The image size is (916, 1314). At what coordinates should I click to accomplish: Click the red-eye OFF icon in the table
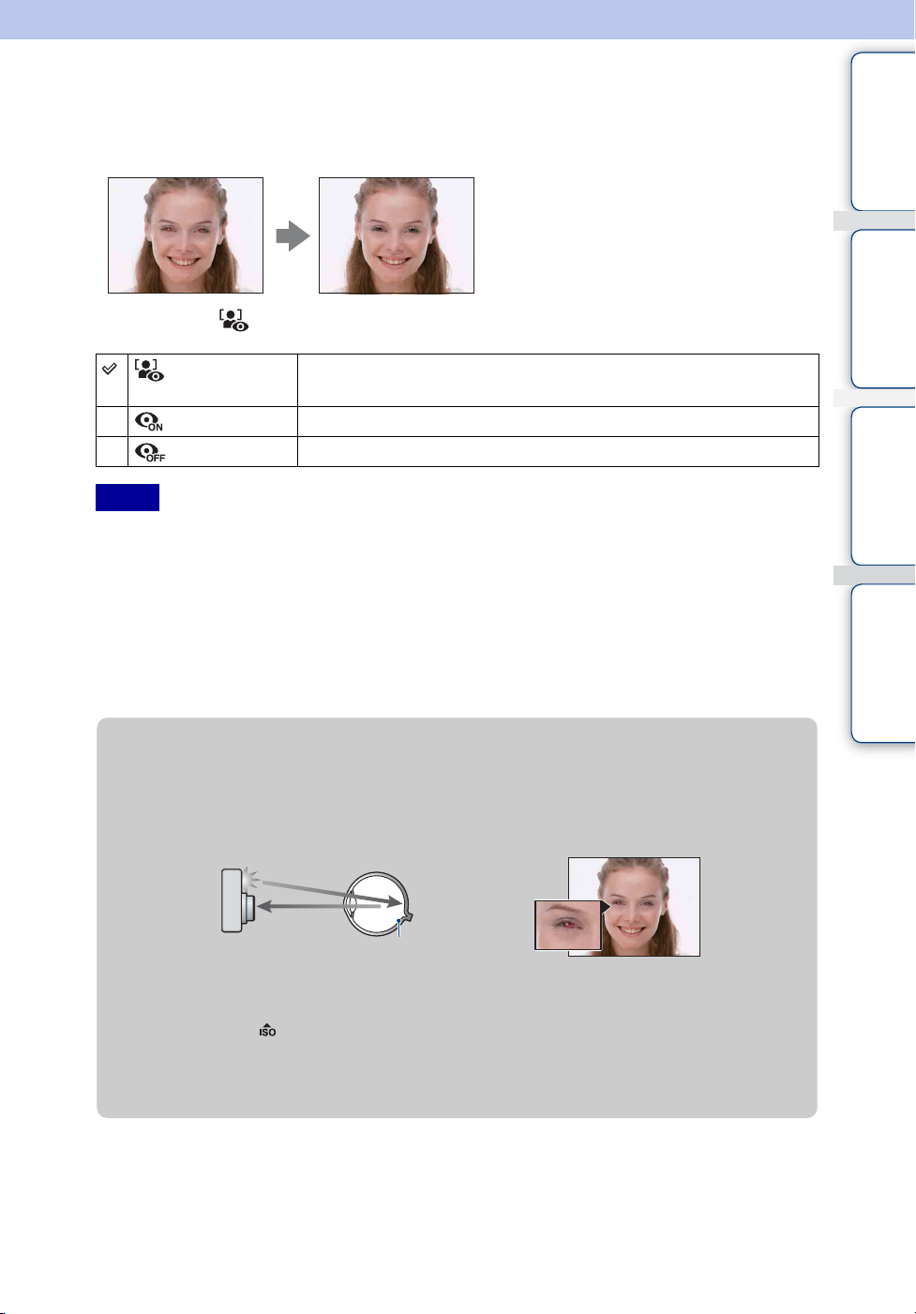(x=150, y=452)
